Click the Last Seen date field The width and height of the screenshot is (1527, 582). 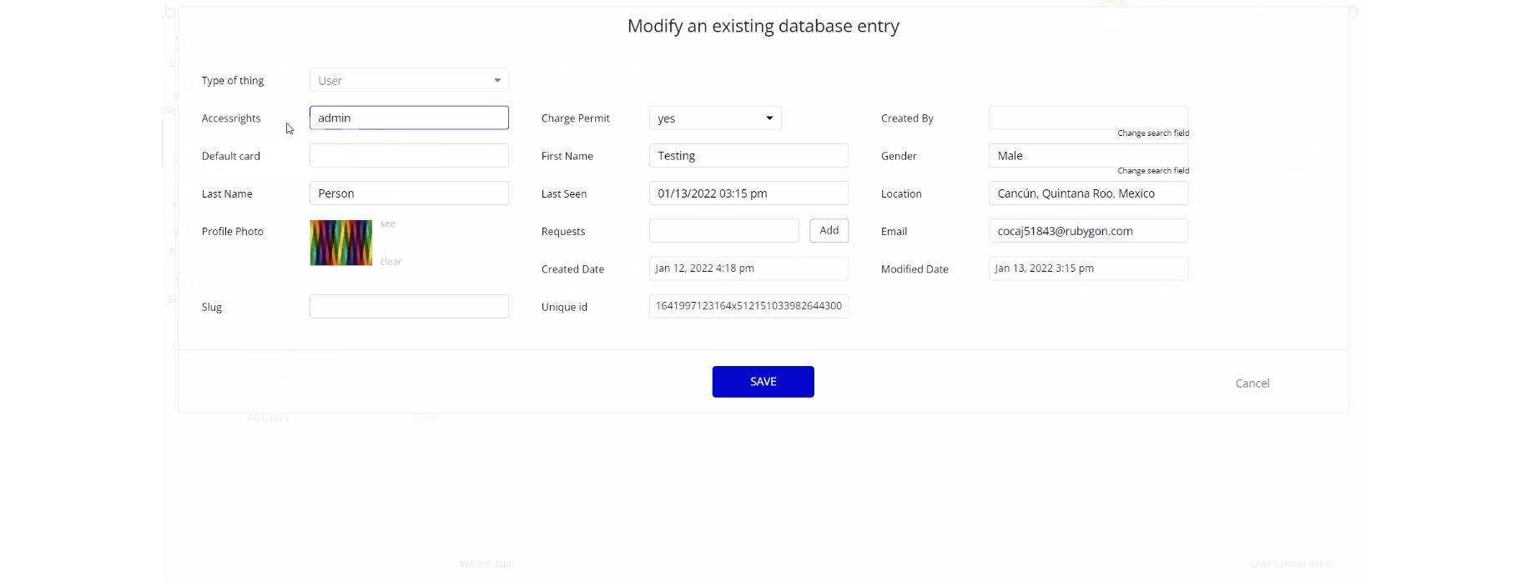click(x=748, y=193)
